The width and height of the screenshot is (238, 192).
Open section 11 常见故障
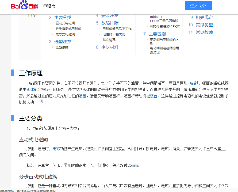pos(205,32)
